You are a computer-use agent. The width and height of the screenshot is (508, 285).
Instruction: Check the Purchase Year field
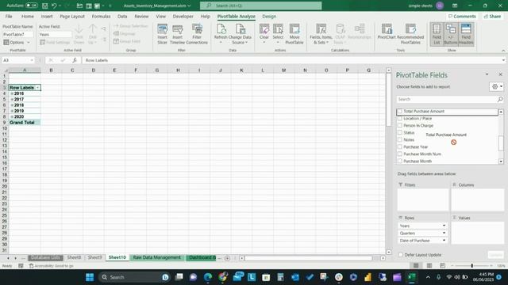tap(399, 146)
